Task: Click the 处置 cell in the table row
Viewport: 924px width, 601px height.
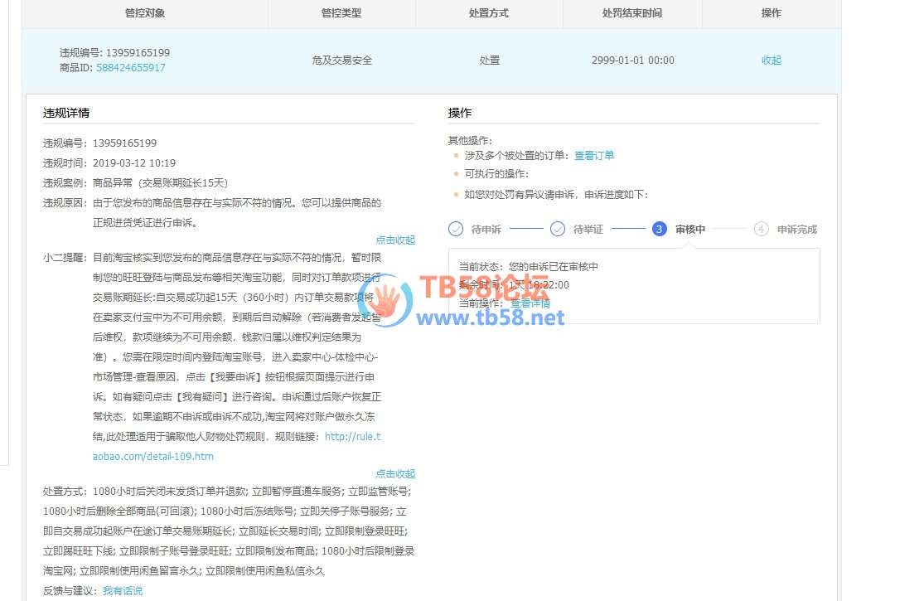Action: [x=489, y=60]
